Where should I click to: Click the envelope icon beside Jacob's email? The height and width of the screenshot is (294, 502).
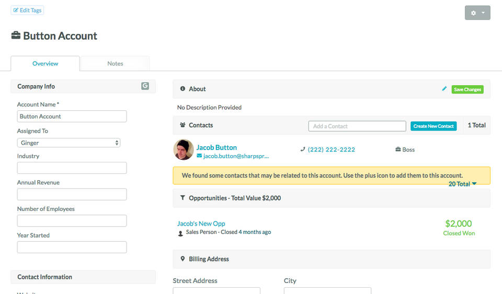tap(199, 156)
